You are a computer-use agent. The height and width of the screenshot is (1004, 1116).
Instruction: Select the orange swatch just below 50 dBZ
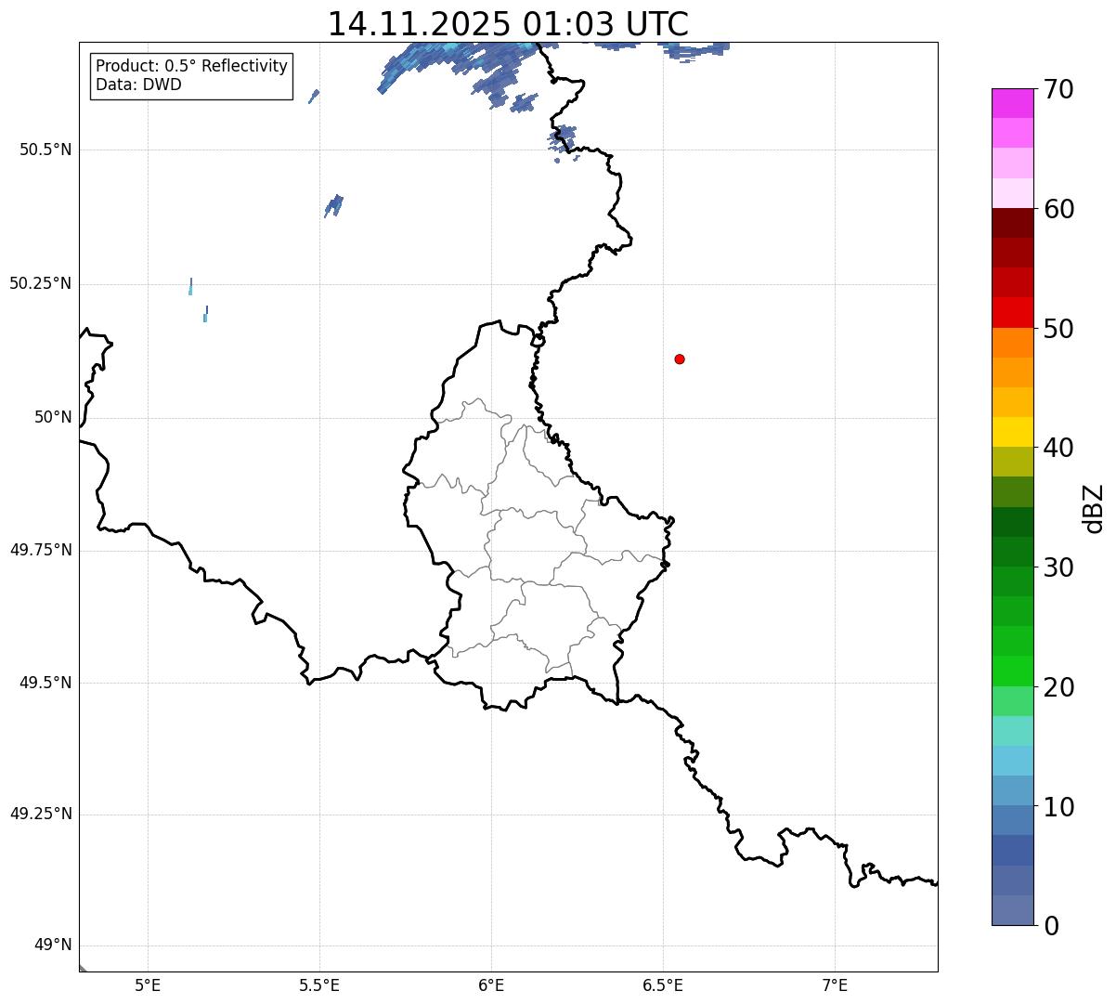click(x=1012, y=343)
